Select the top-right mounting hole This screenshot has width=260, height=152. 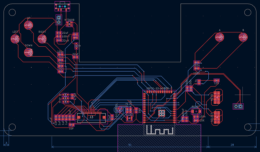coord(248,12)
